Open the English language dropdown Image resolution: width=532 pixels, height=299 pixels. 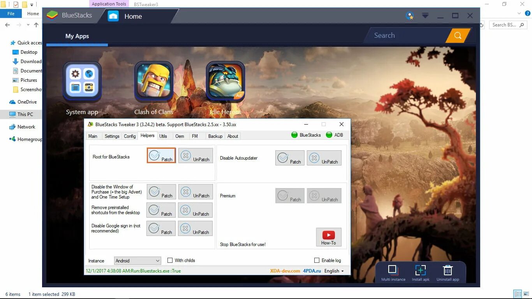(x=334, y=271)
